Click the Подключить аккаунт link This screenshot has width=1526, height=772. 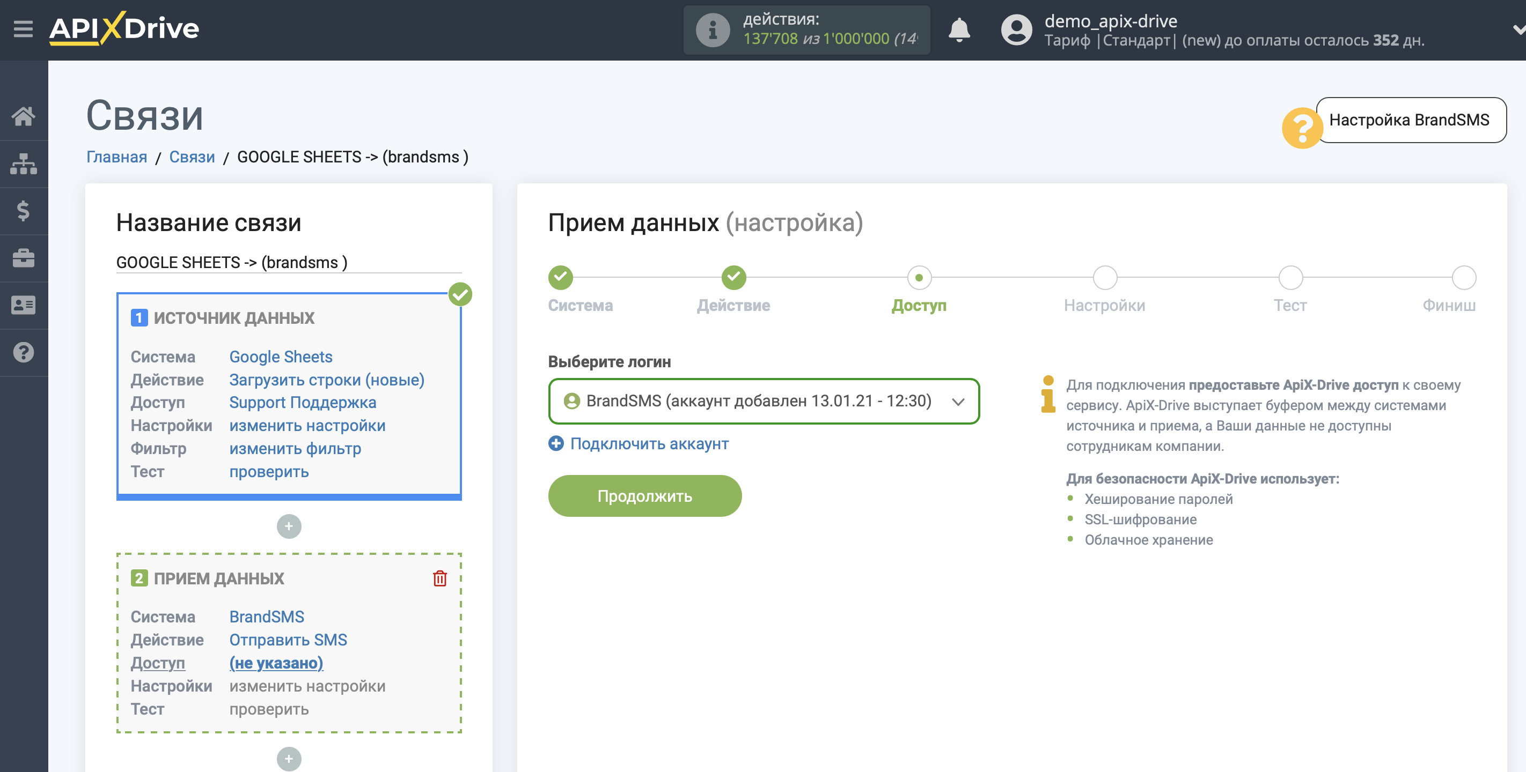pyautogui.click(x=649, y=443)
